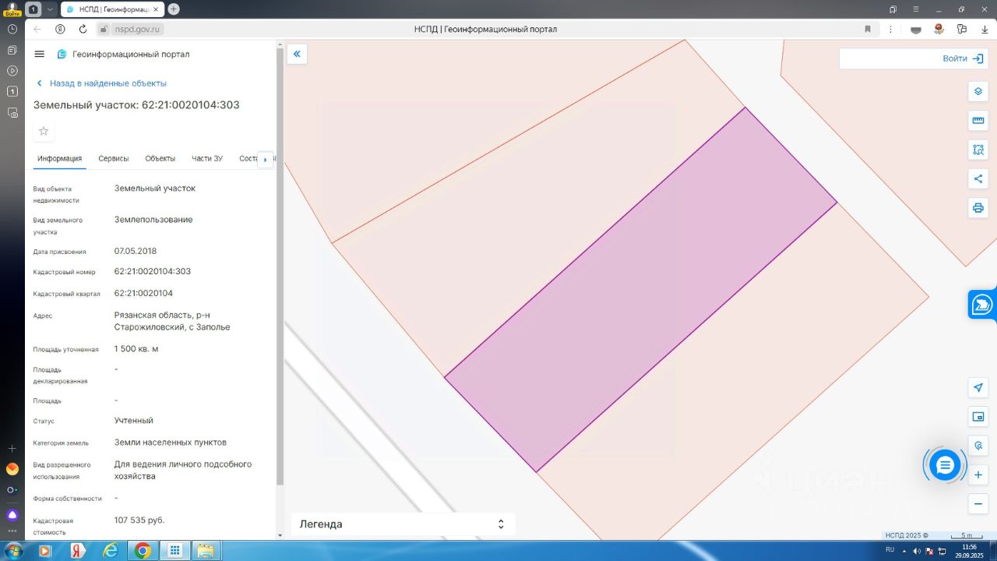The width and height of the screenshot is (997, 561).
Task: Open Google Chrome from the taskbar
Action: click(x=143, y=551)
